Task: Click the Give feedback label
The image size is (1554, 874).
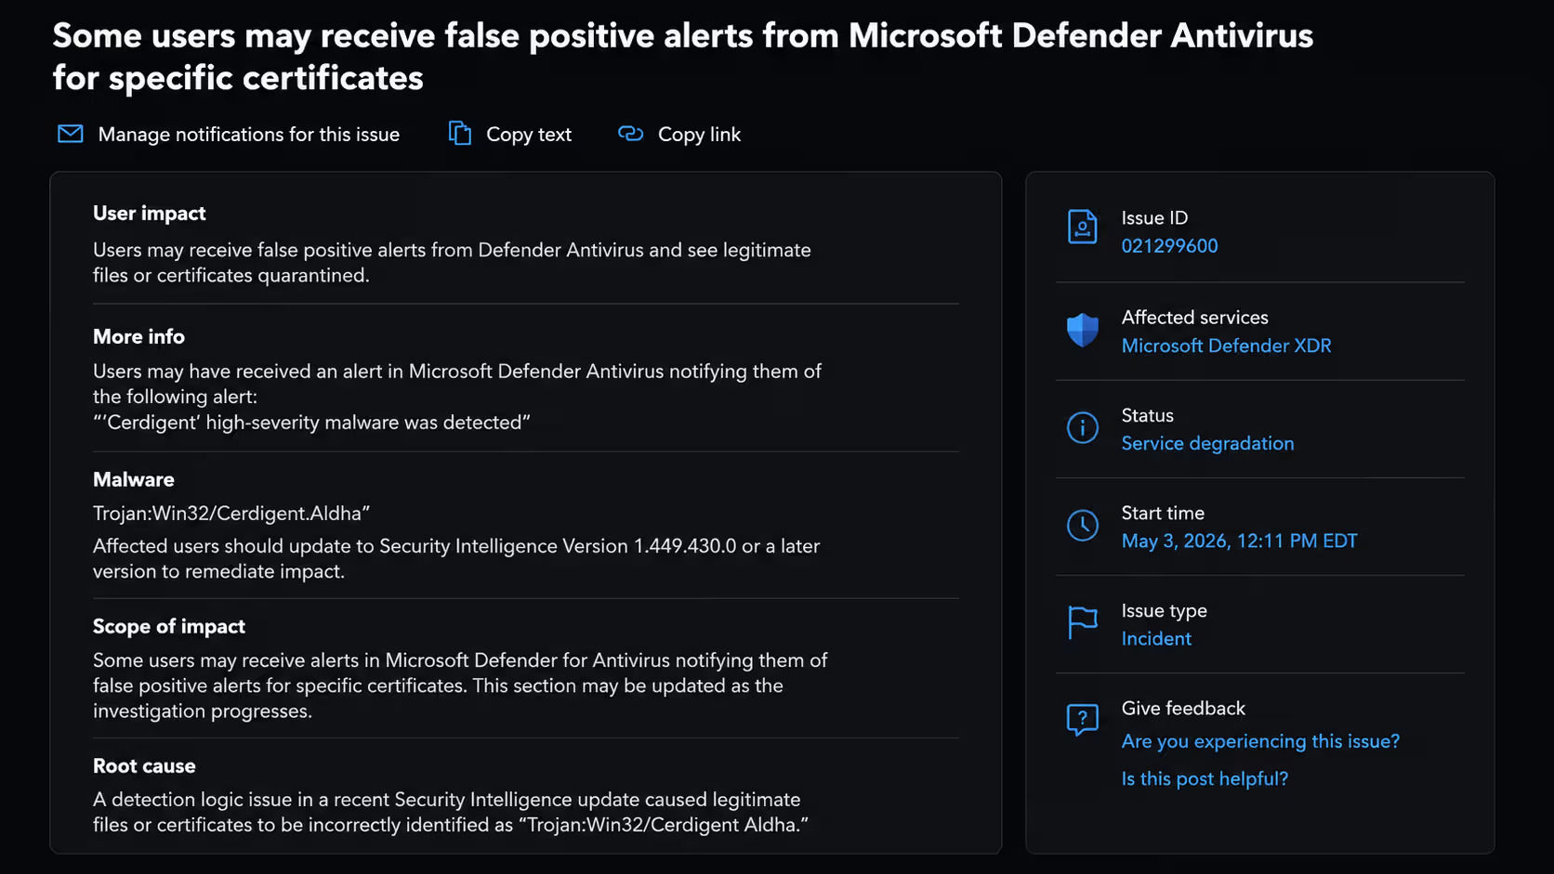Action: coord(1183,709)
